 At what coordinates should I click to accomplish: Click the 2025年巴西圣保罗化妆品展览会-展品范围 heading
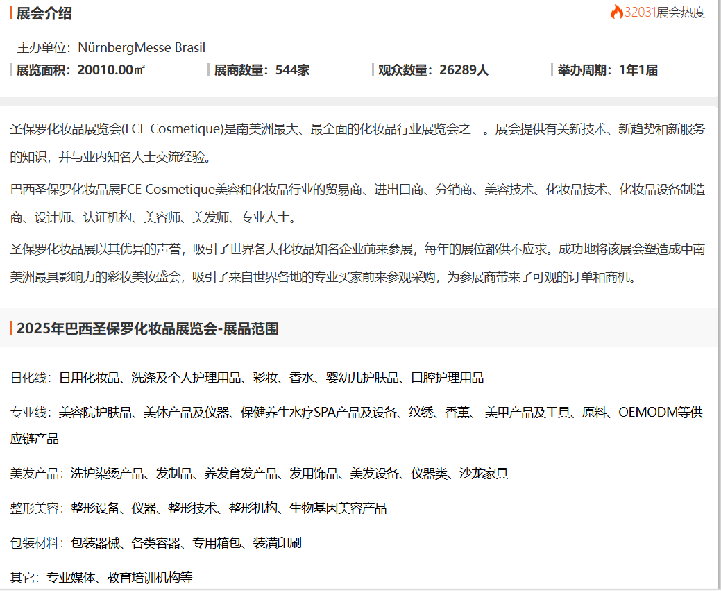(148, 328)
